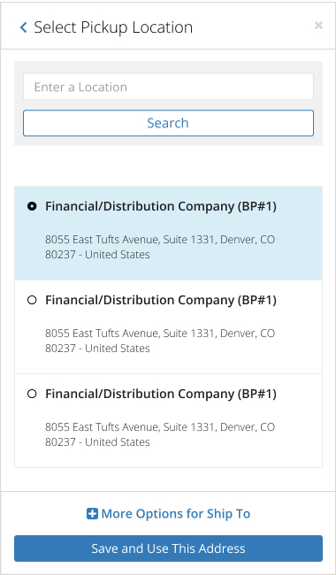
Task: Click the address text in the highlighted entry
Action: 160,247
